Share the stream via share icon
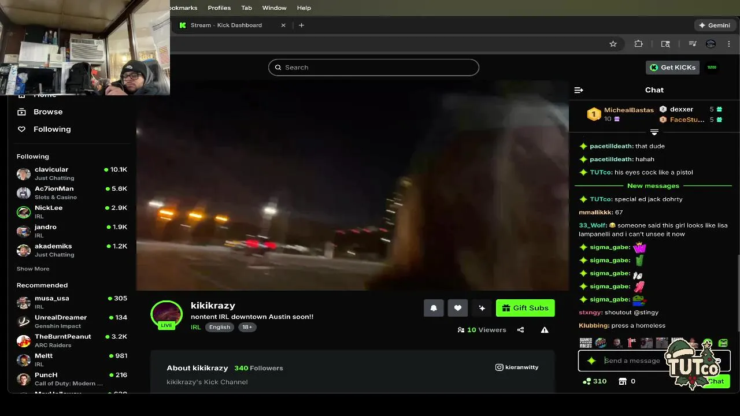This screenshot has height=416, width=740. pos(520,330)
